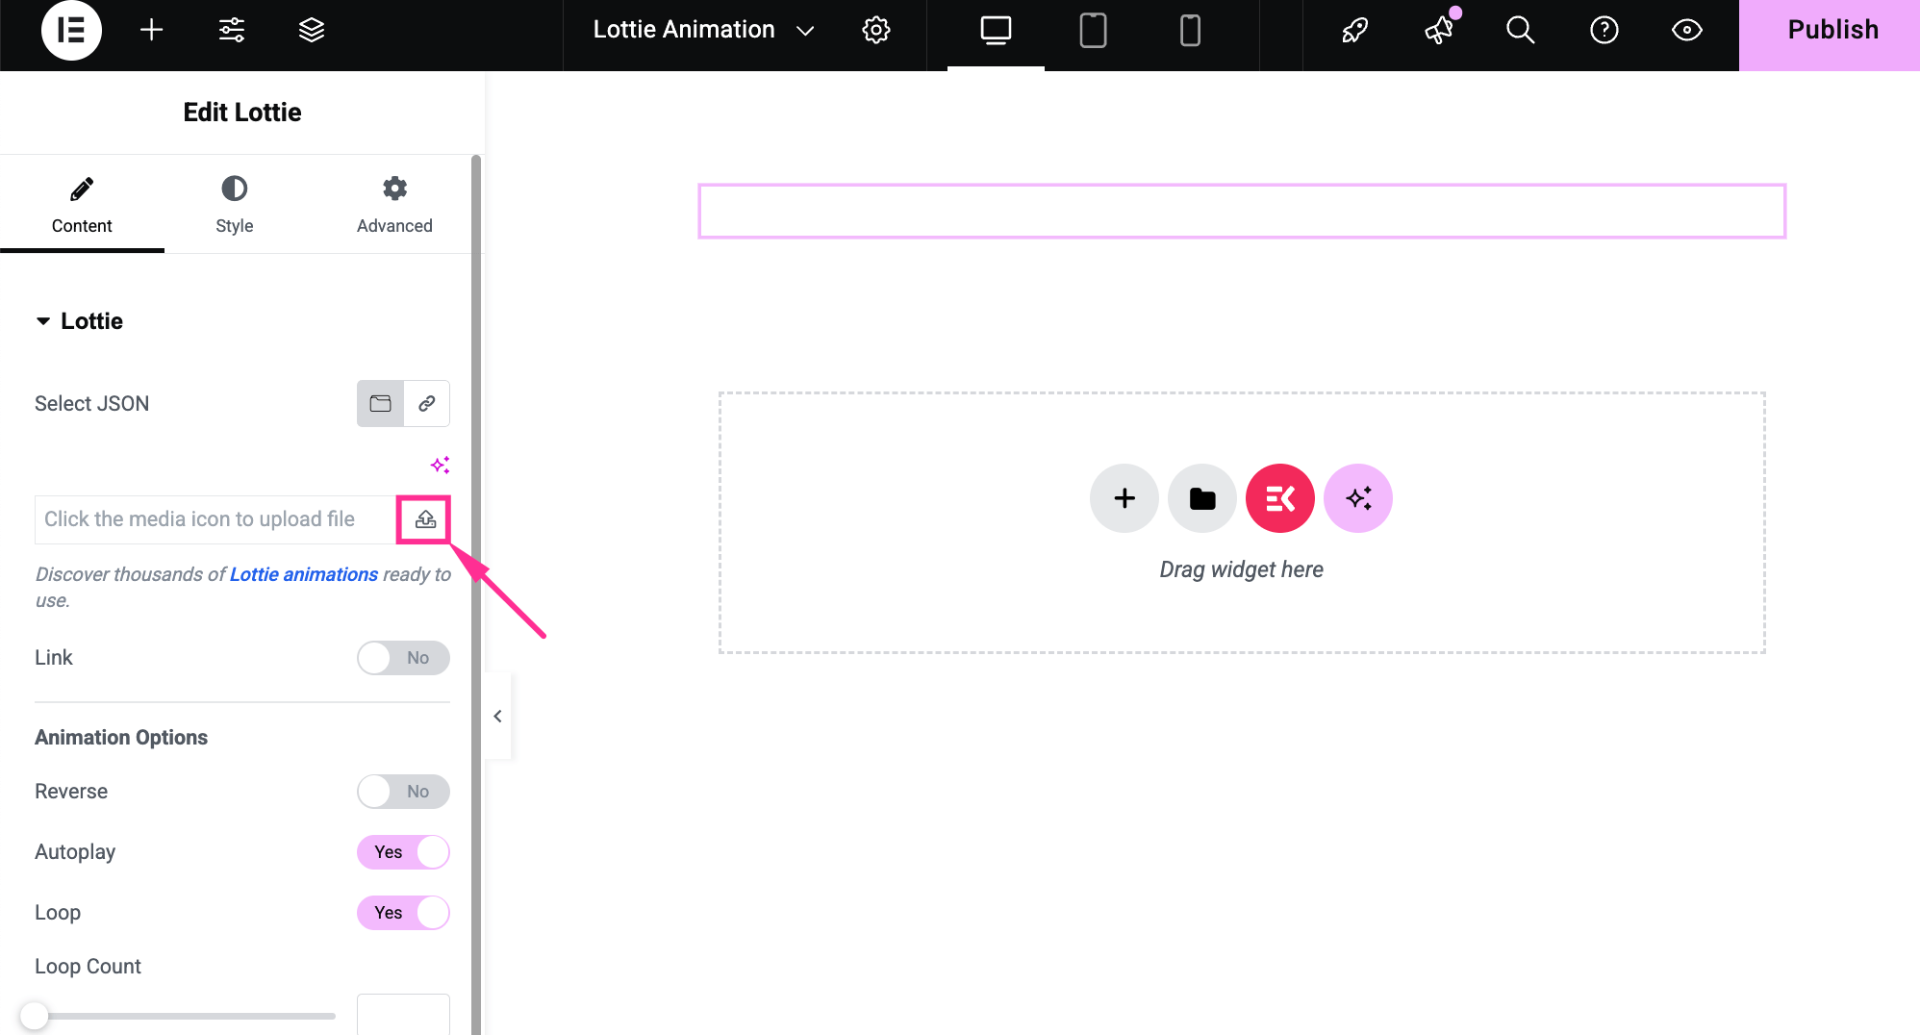Collapse the editing panel with the chevron
Screen dimensions: 1920x1035
(x=497, y=716)
